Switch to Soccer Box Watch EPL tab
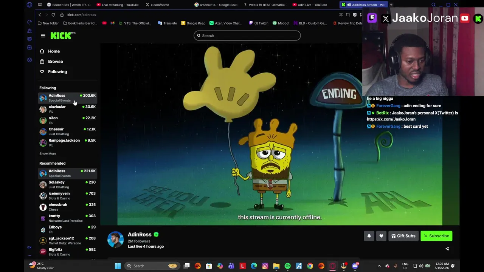Screen dimensions: 484x272 pos(69,5)
